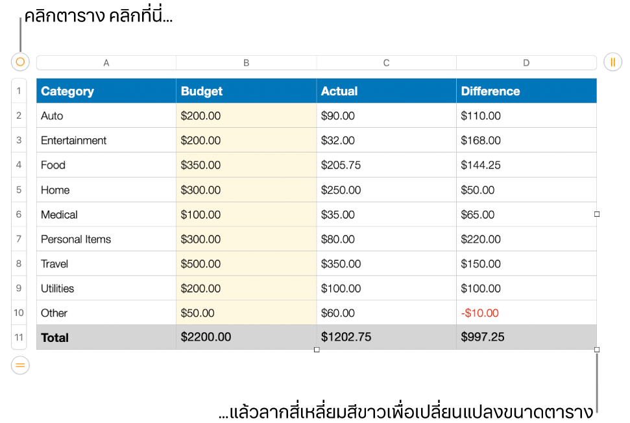Click the Travel actual cell $350.00
The image size is (630, 423).
(x=386, y=264)
